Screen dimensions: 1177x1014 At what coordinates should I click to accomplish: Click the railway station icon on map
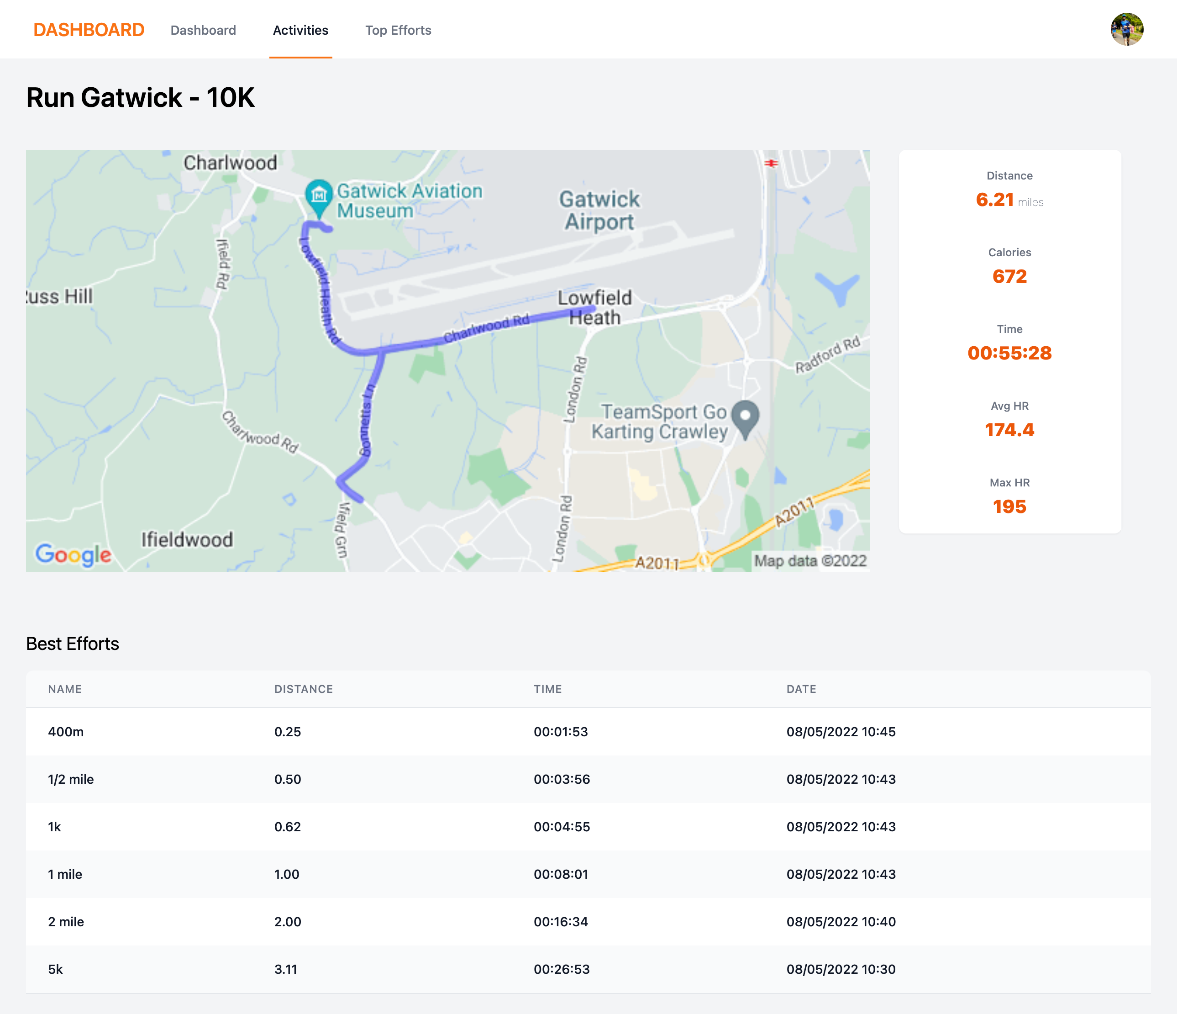[771, 163]
